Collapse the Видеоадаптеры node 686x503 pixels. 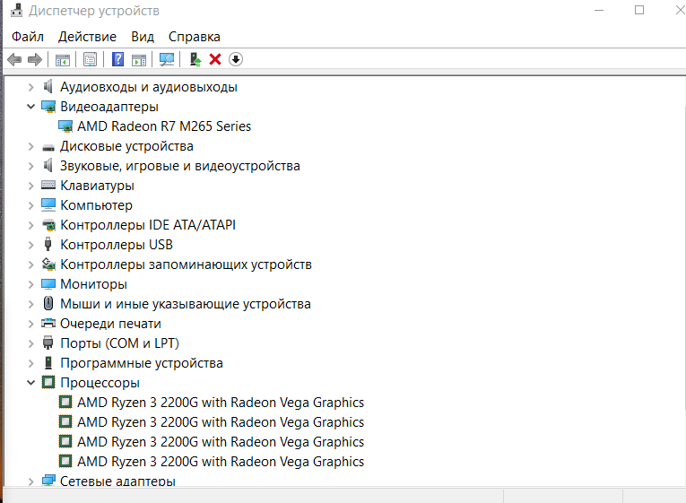pos(30,107)
